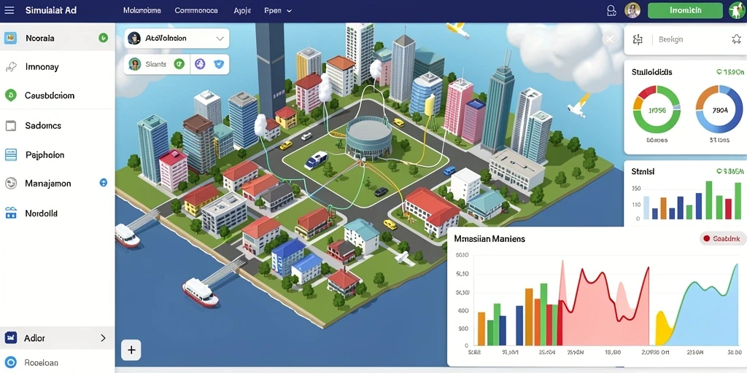Open the Fpen dropdown menu
This screenshot has width=747, height=373.
278,10
